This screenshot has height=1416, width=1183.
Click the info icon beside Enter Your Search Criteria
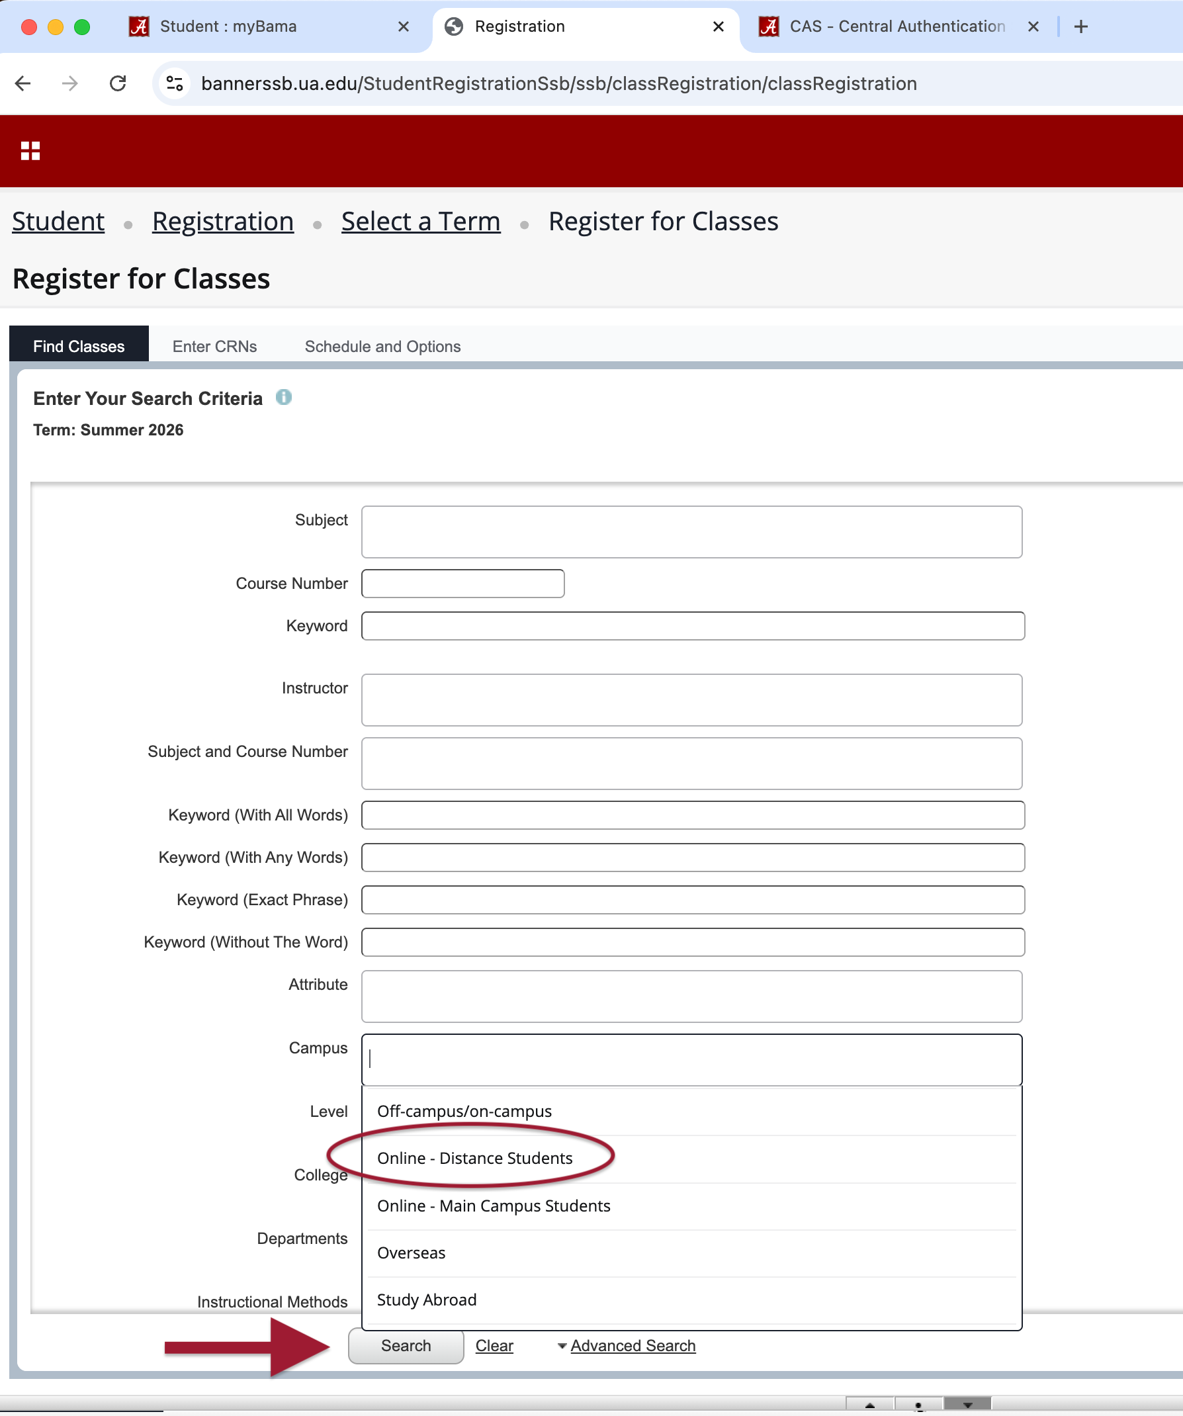pyautogui.click(x=284, y=397)
